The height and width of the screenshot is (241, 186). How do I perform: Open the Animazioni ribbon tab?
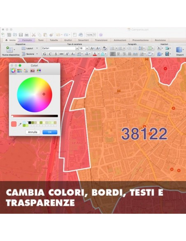[120, 40]
